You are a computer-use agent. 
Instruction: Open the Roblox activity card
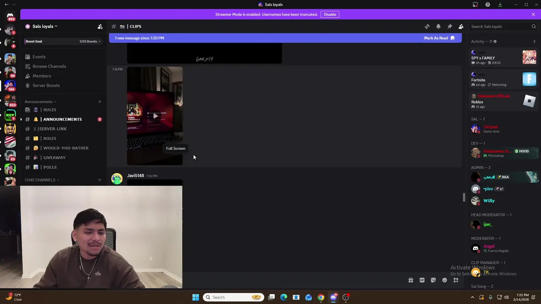tap(504, 101)
